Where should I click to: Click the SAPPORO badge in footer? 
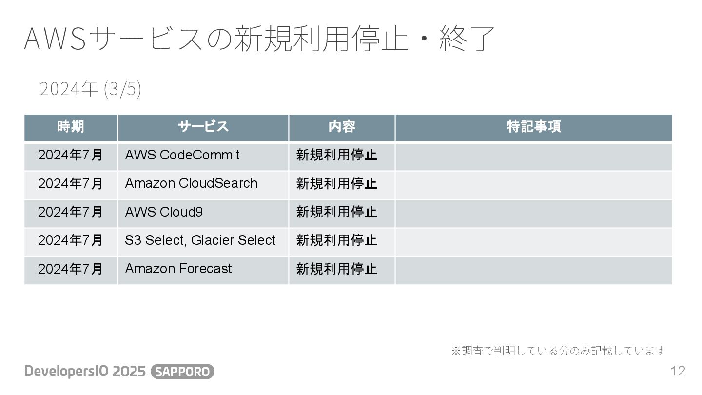(x=183, y=372)
